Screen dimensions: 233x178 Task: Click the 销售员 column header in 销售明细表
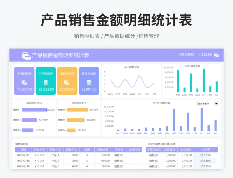click(119, 150)
